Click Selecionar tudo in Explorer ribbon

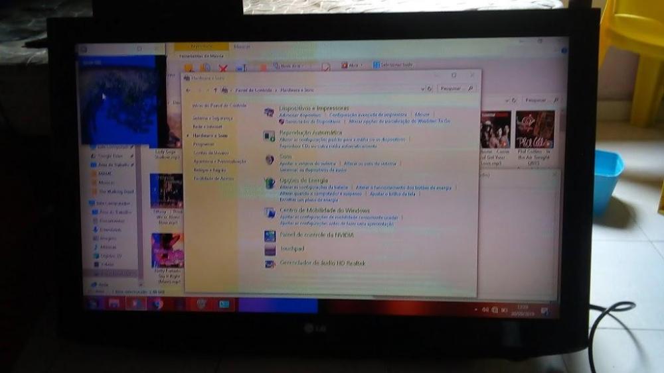click(392, 65)
